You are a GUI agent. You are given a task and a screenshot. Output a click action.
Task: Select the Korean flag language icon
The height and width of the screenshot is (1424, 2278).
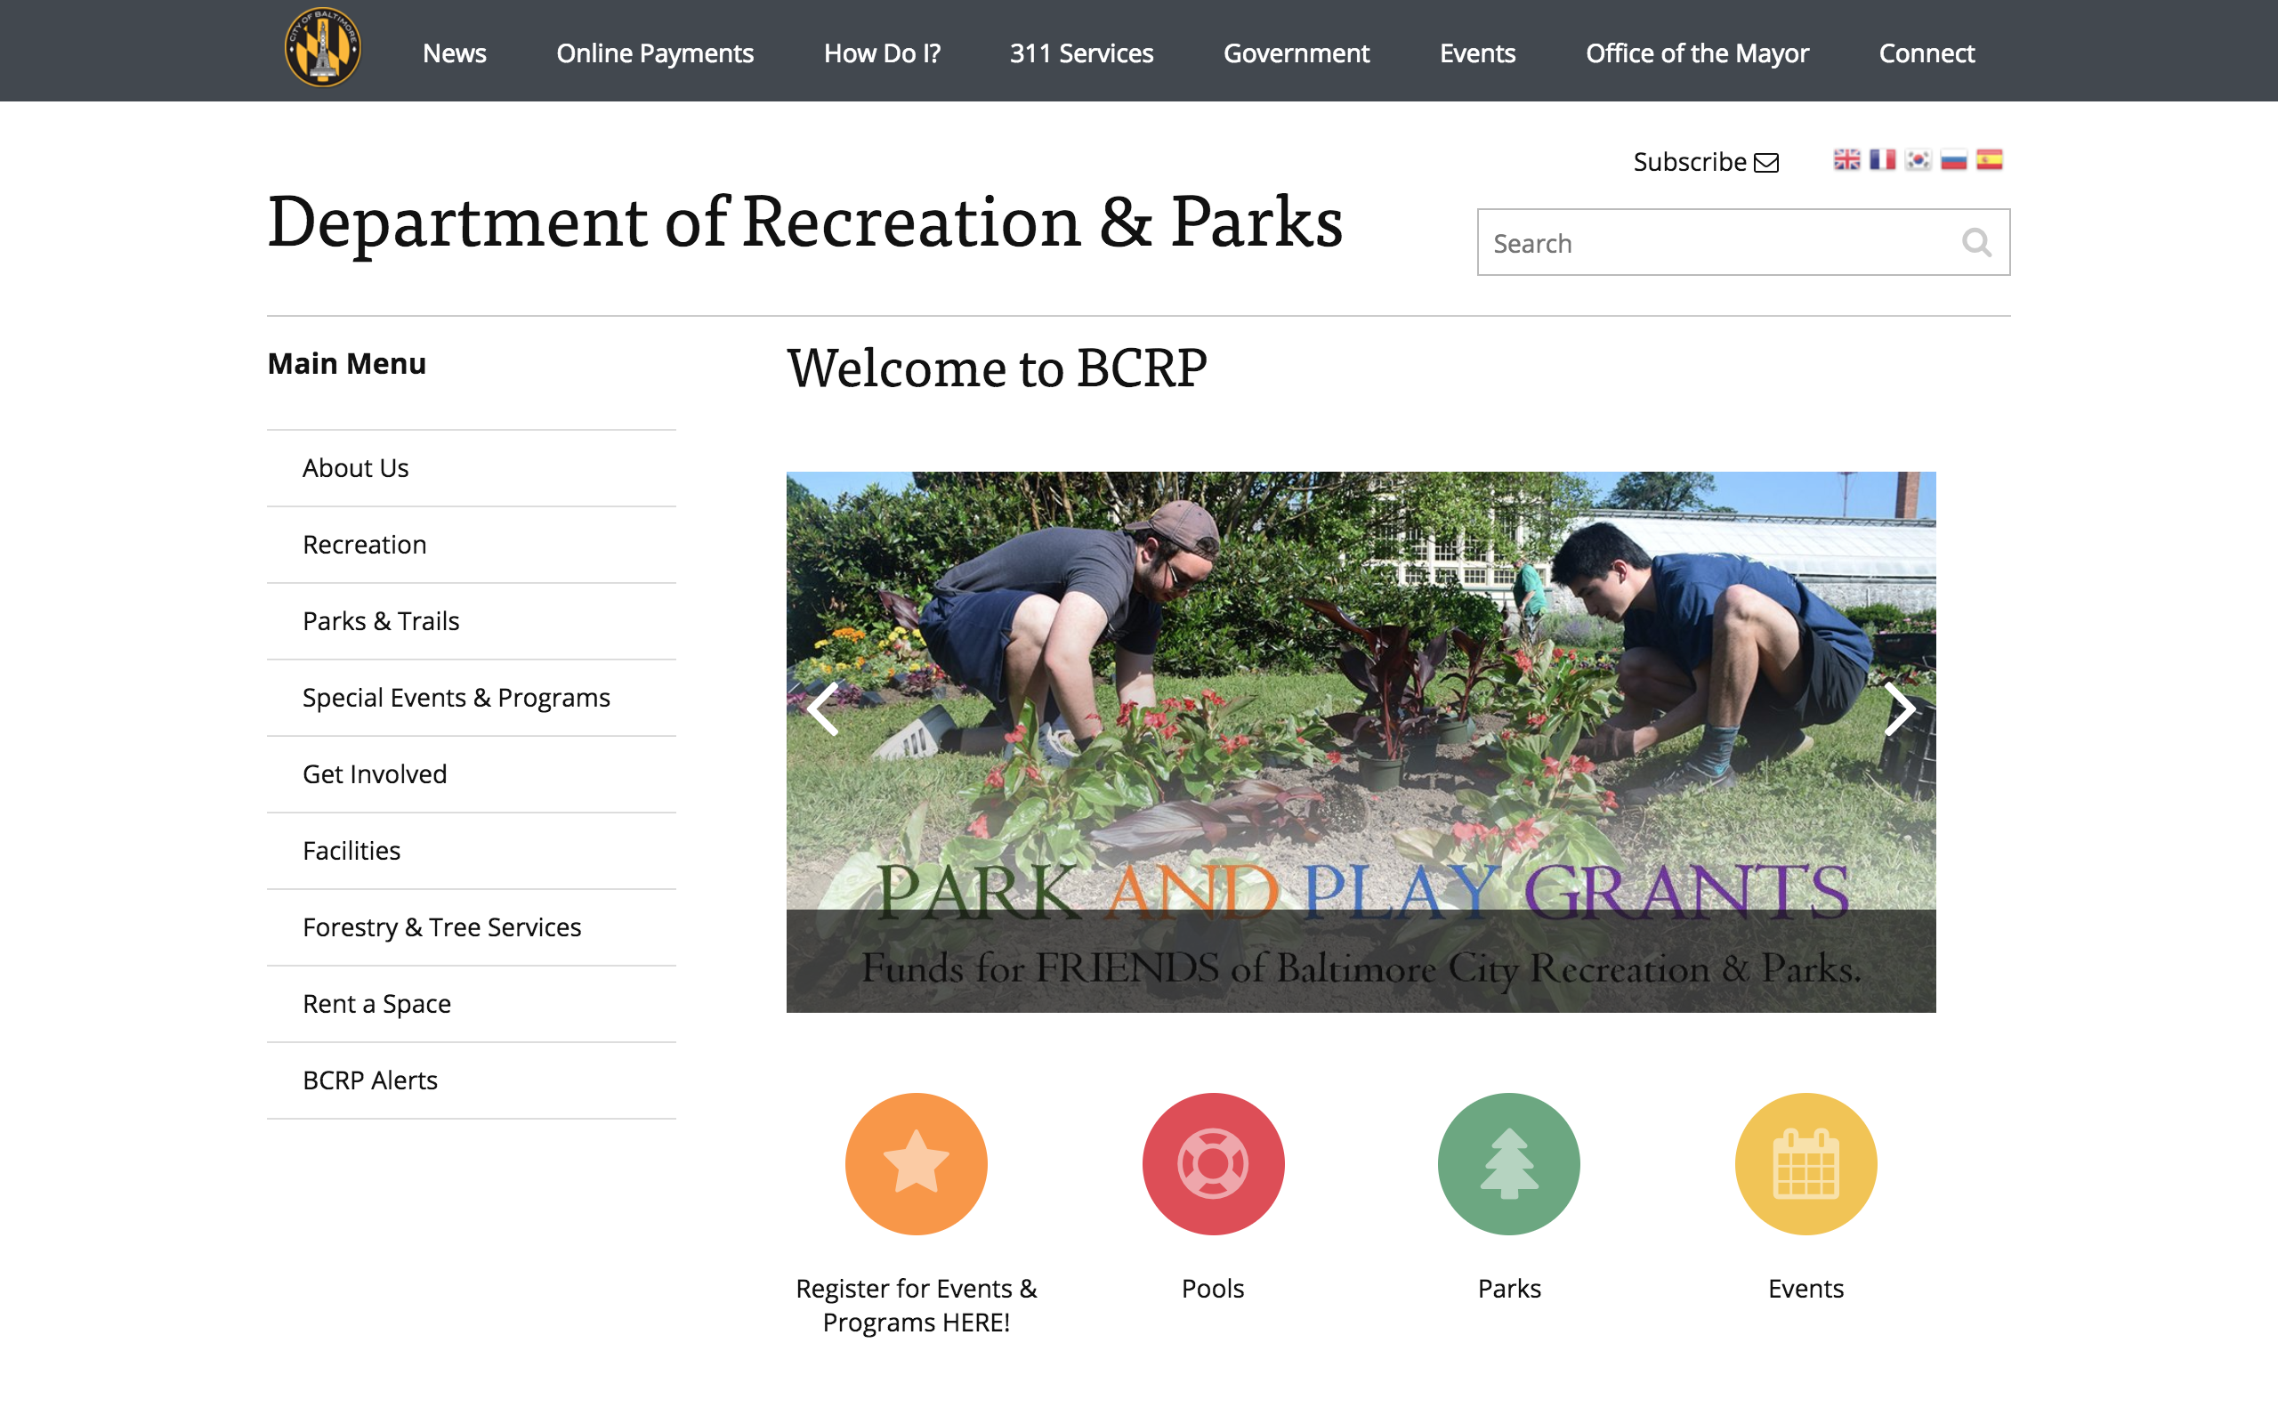pos(1919,160)
